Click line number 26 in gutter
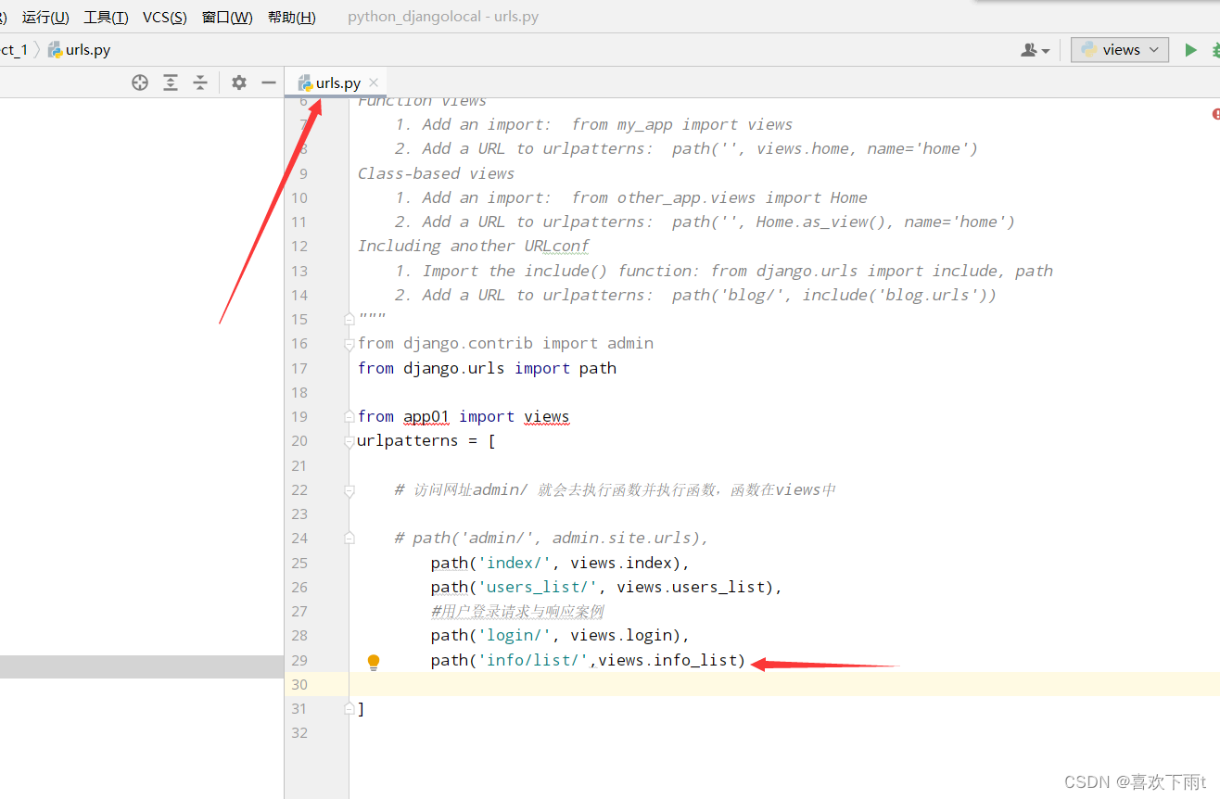 [x=299, y=587]
